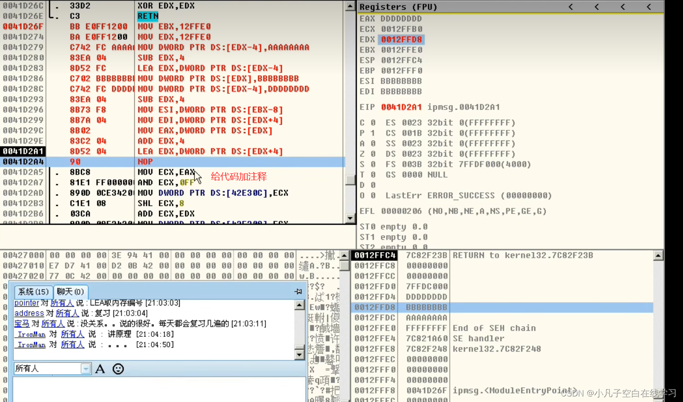
Task: Click the stack pane scroll-up arrow
Action: tap(658, 256)
